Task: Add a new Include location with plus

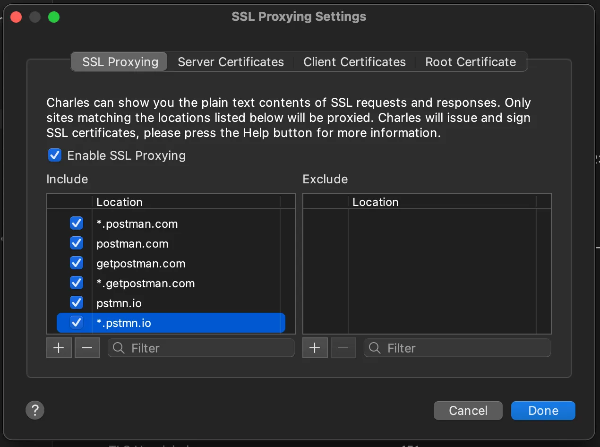Action: click(x=59, y=348)
